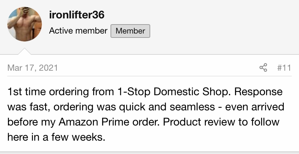
Task: Click the speech-bubble pointer triangle under the avatar
Action: [x=25, y=52]
